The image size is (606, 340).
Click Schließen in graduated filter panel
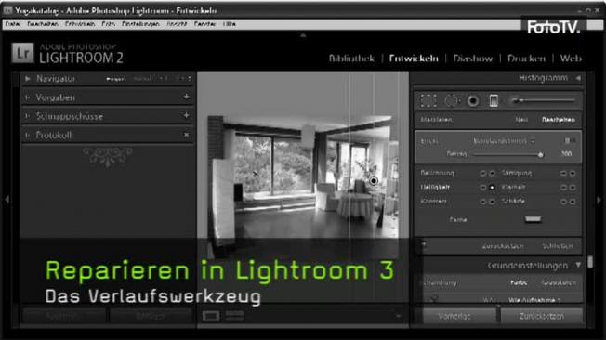coord(558,246)
